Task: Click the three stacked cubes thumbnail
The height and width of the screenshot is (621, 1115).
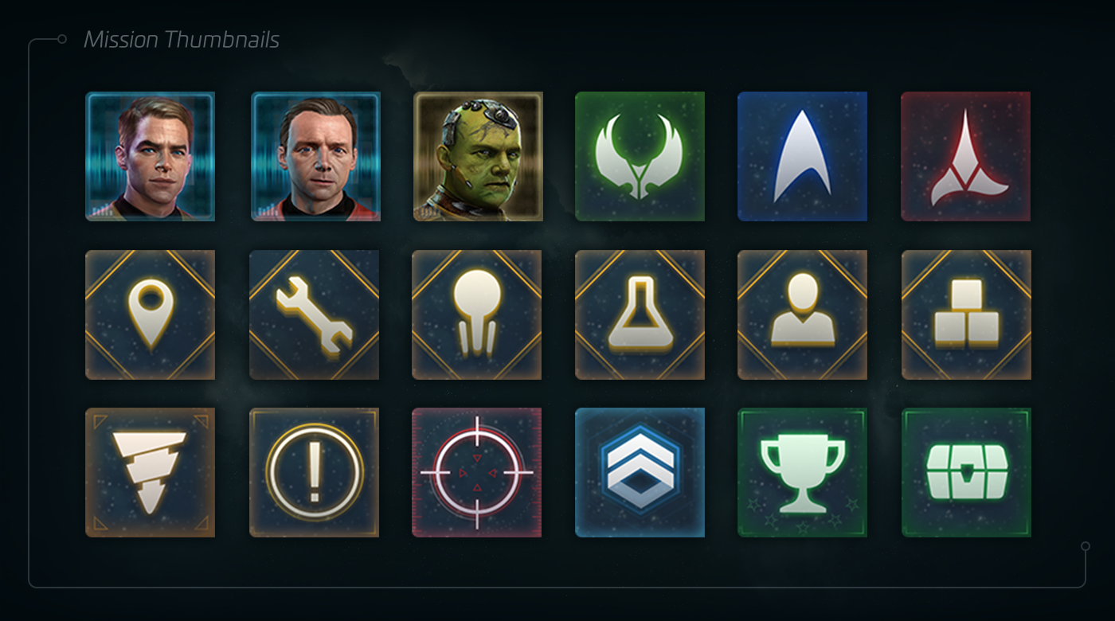Action: click(966, 315)
